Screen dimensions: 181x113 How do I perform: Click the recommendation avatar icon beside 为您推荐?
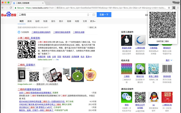pos(19,32)
